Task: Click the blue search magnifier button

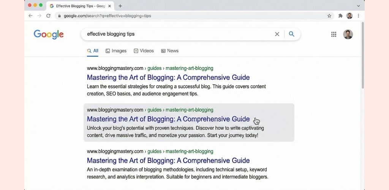Action: (x=291, y=34)
